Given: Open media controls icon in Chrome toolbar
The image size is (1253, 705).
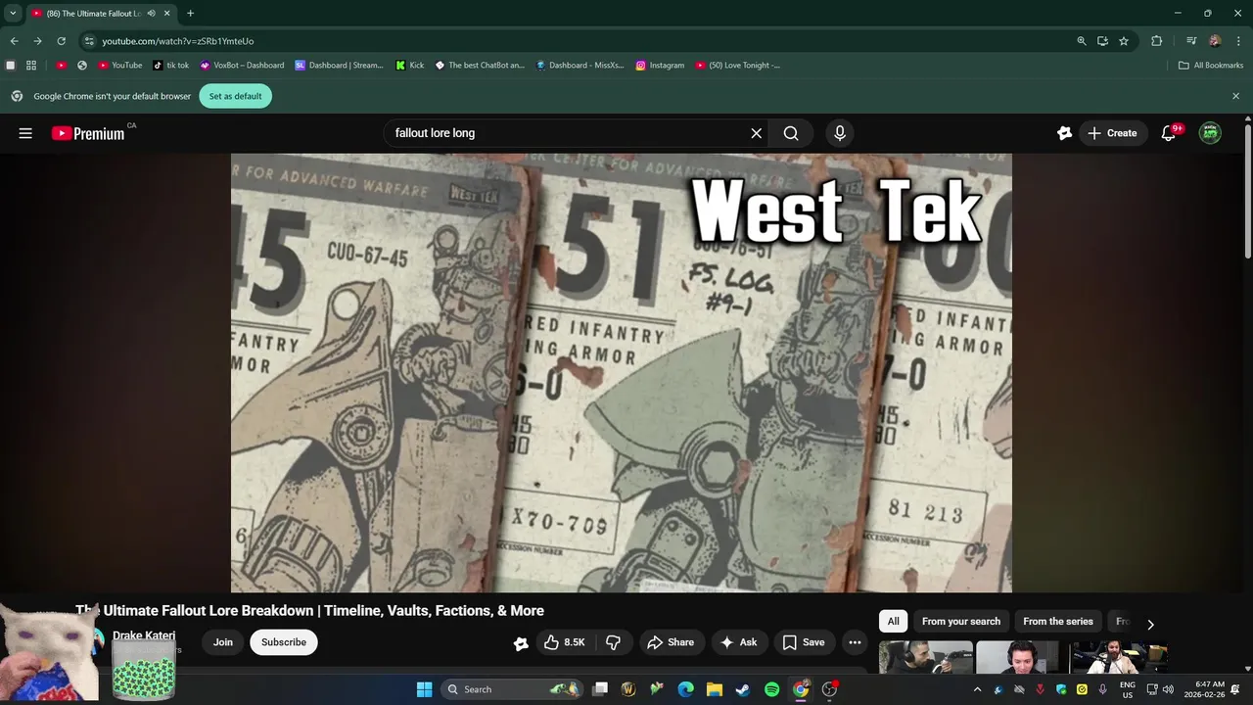Looking at the screenshot, I should [x=1191, y=41].
